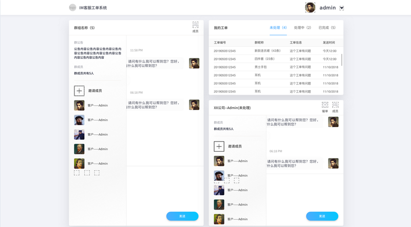Image resolution: width=411 pixels, height=227 pixels.
Task: Click the admin username in the header
Action: coord(328,8)
